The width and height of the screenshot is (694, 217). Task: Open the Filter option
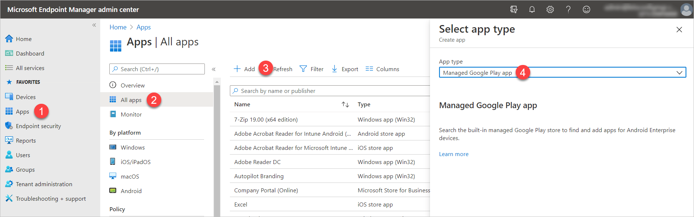click(311, 69)
